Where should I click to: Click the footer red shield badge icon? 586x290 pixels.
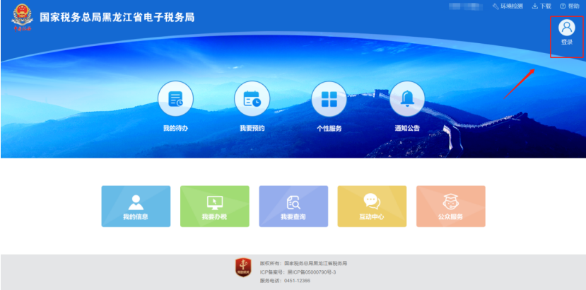[243, 267]
